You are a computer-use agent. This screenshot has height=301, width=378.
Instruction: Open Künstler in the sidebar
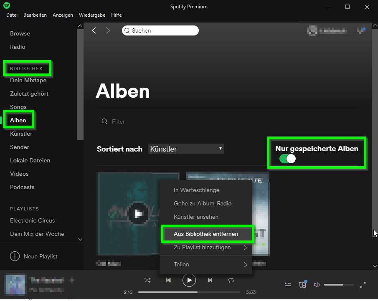(21, 134)
